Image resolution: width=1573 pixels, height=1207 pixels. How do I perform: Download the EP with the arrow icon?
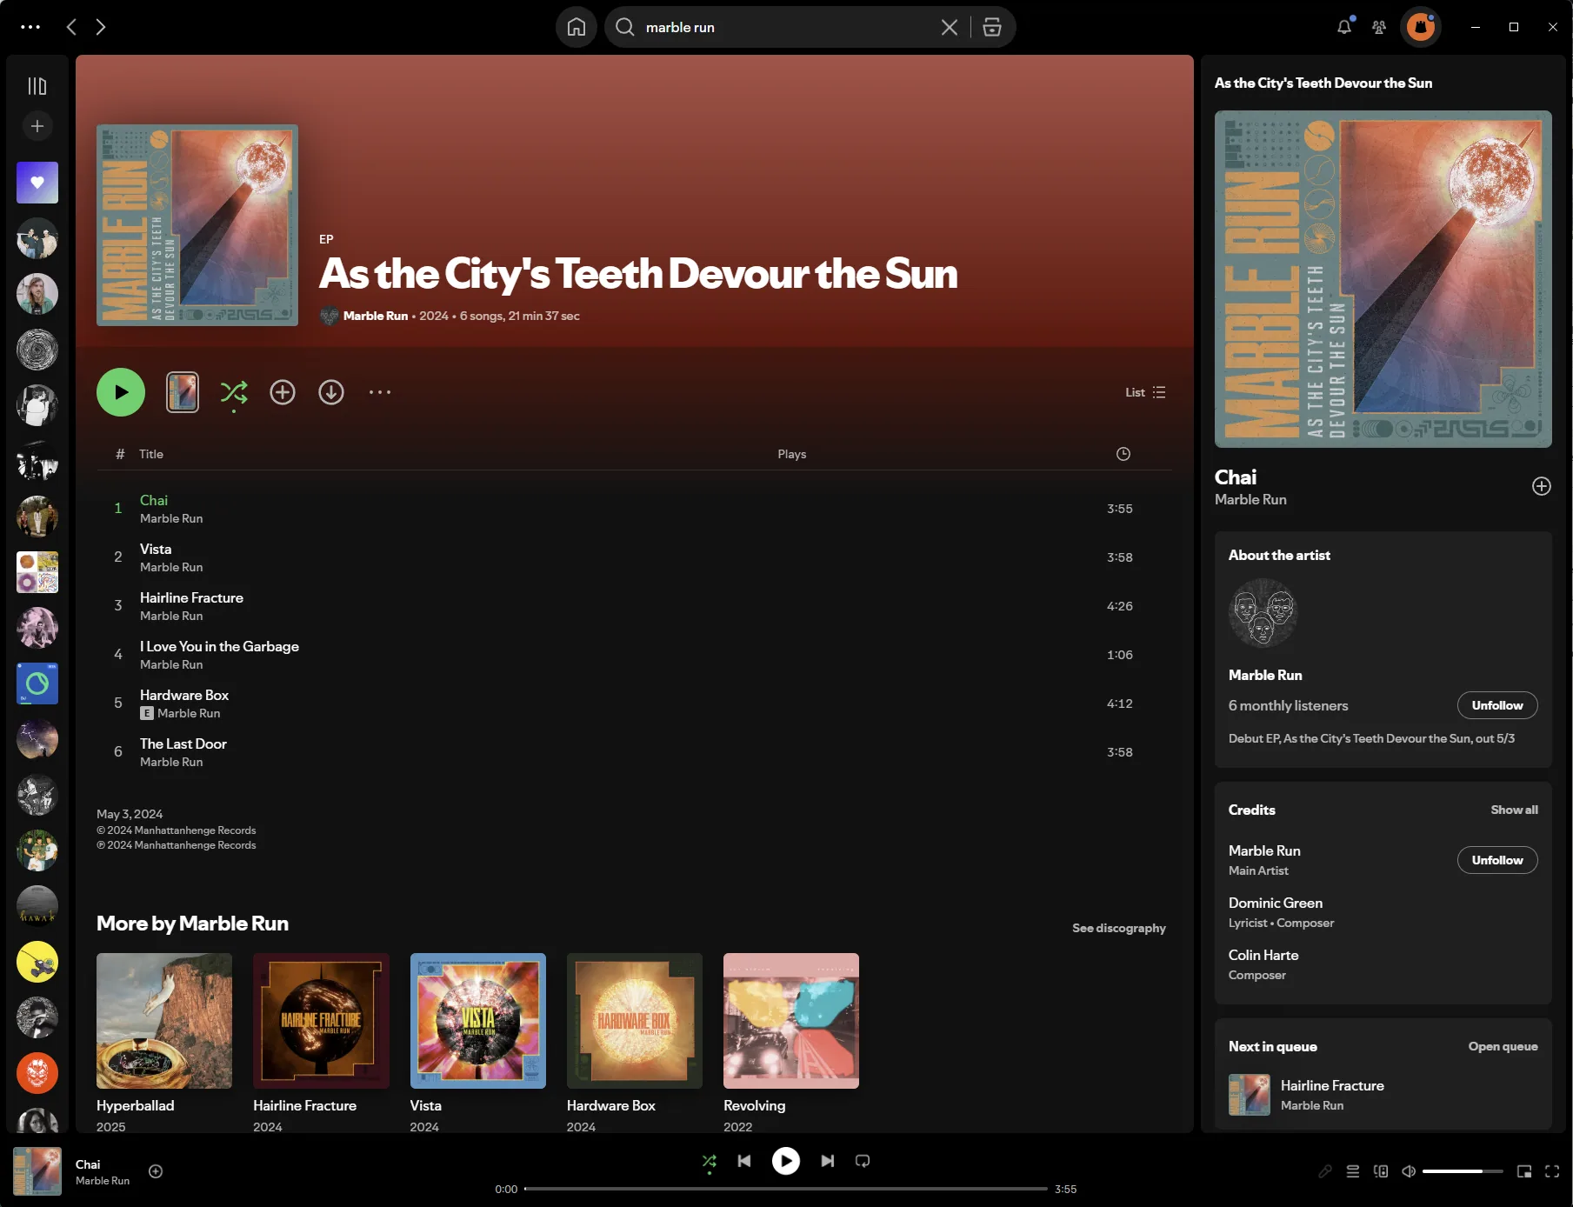pos(331,392)
